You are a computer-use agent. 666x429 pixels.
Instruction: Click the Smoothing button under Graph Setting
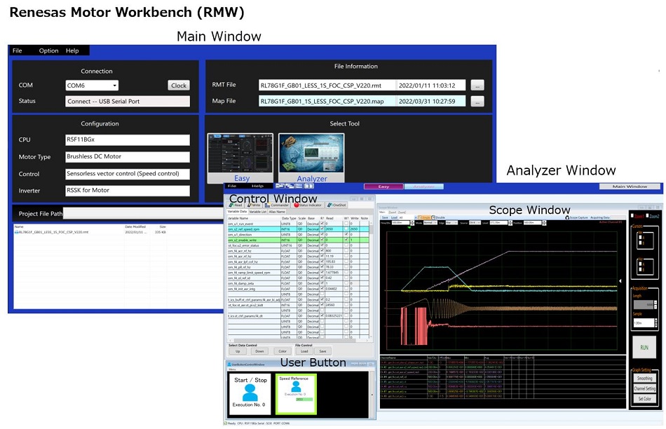(x=644, y=378)
